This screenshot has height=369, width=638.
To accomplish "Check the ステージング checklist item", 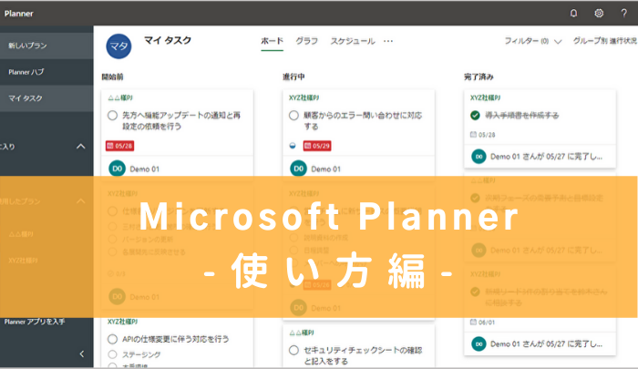I will (x=113, y=354).
